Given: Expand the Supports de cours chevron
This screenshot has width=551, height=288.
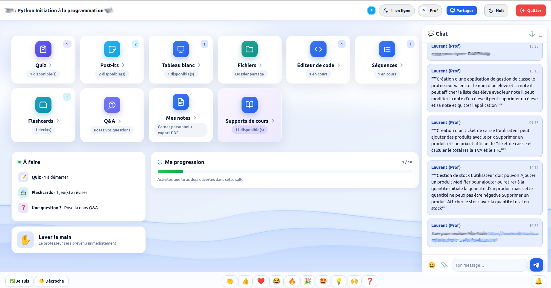Looking at the screenshot, I should click(x=273, y=121).
